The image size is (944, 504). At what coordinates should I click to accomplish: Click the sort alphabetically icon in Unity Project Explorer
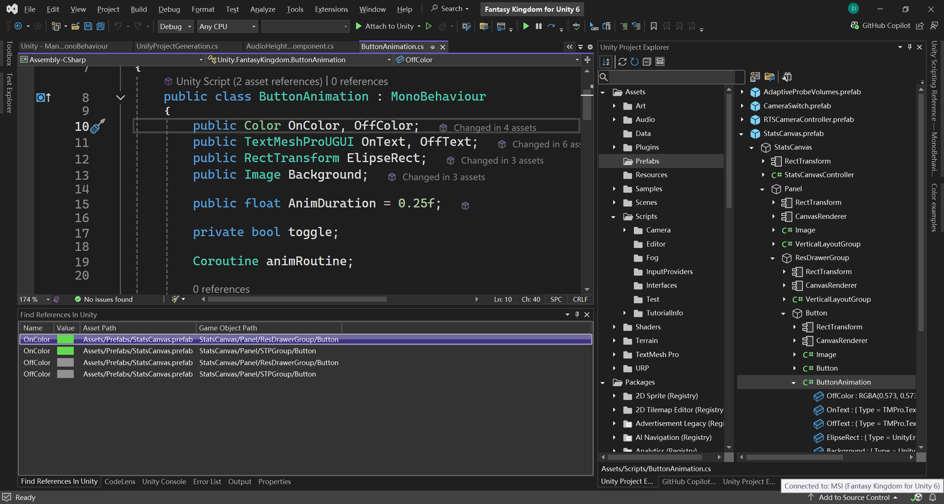tap(606, 62)
